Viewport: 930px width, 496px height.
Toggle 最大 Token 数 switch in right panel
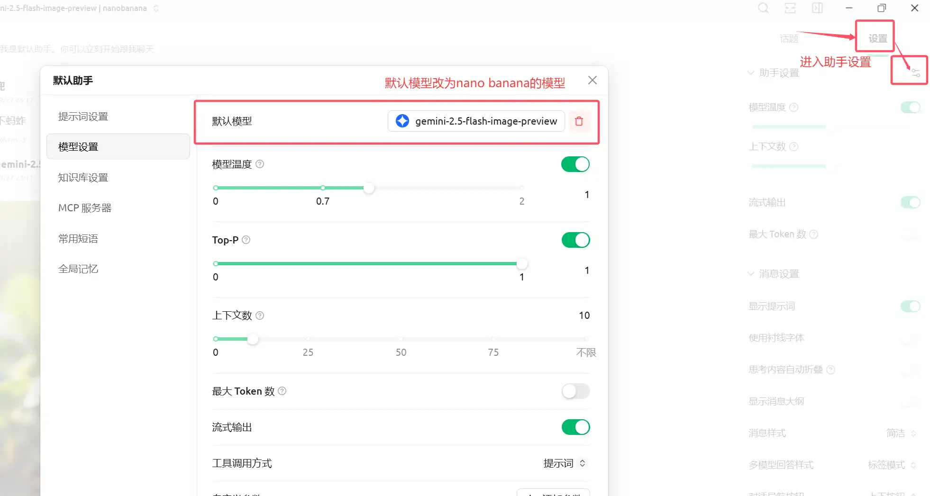(x=911, y=234)
